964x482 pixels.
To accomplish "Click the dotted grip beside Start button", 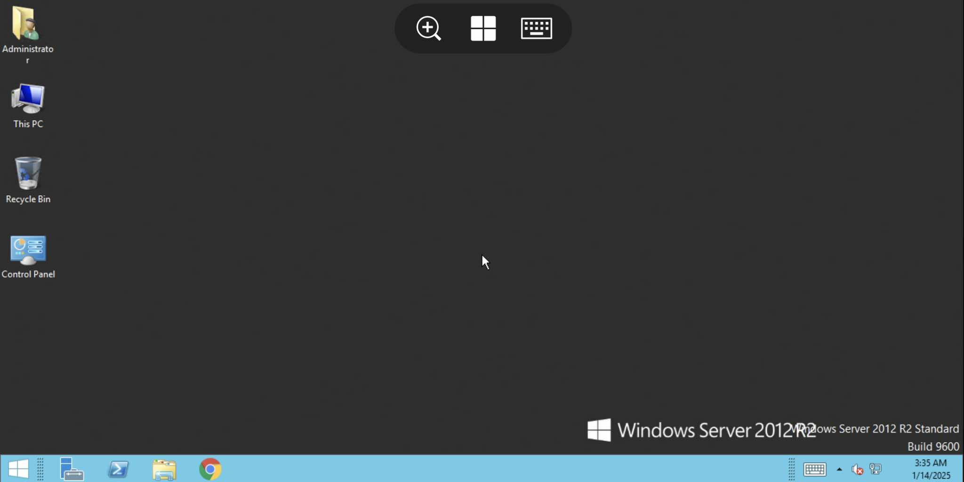I will pos(40,469).
